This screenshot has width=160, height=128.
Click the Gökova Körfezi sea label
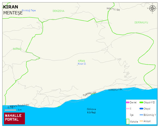[92, 111]
